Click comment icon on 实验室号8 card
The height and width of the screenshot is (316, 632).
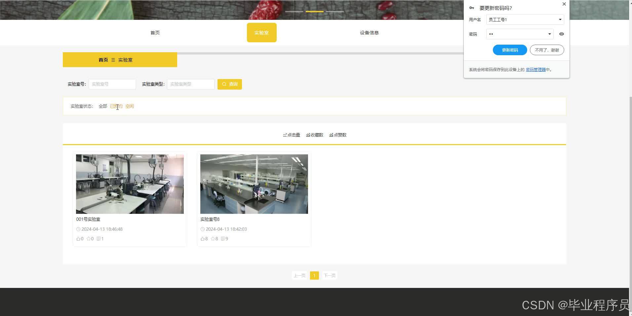coord(223,239)
